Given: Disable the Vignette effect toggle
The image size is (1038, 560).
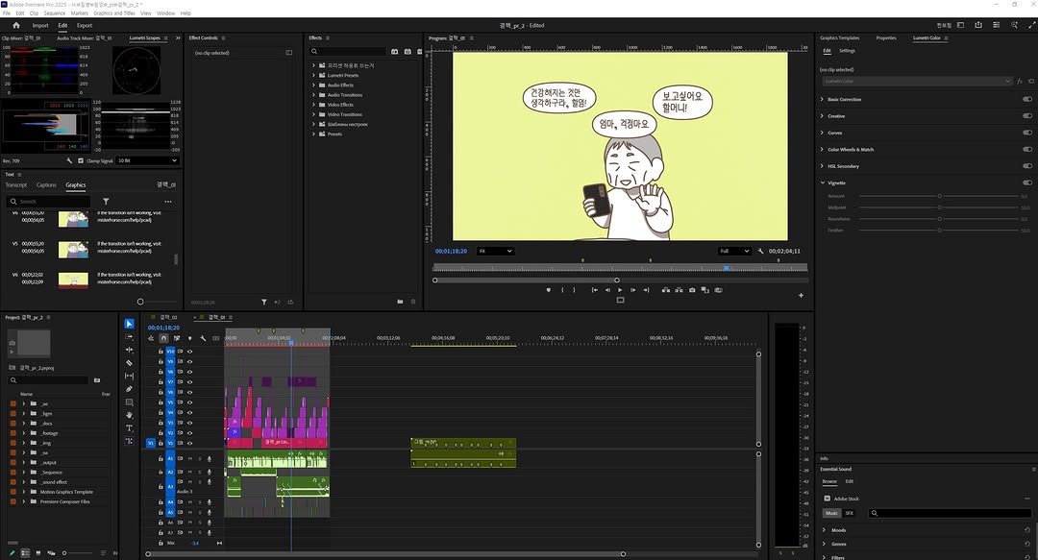Looking at the screenshot, I should click(x=1027, y=183).
